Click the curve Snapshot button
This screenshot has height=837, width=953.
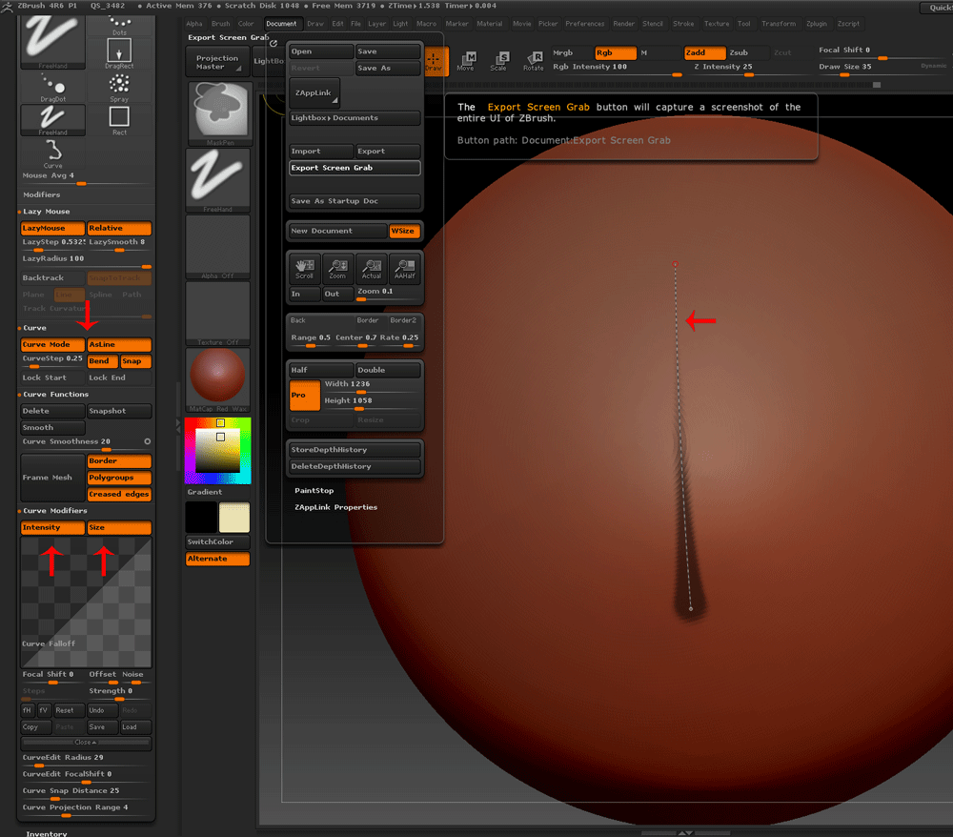pyautogui.click(x=119, y=412)
